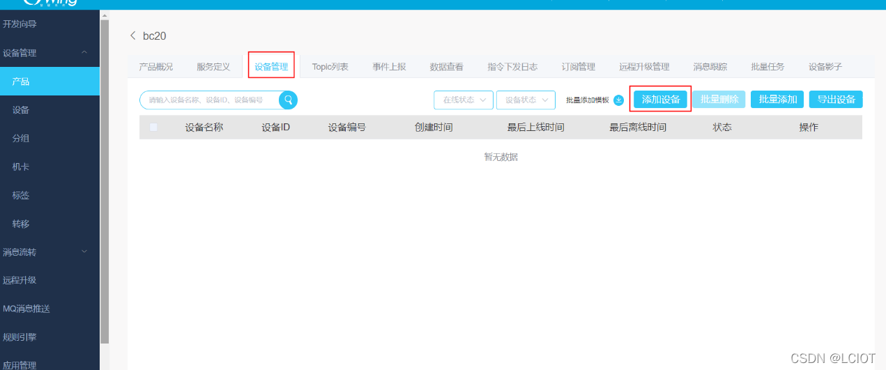The height and width of the screenshot is (370, 886).
Task: Open the 设备影子 tab
Action: 825,67
